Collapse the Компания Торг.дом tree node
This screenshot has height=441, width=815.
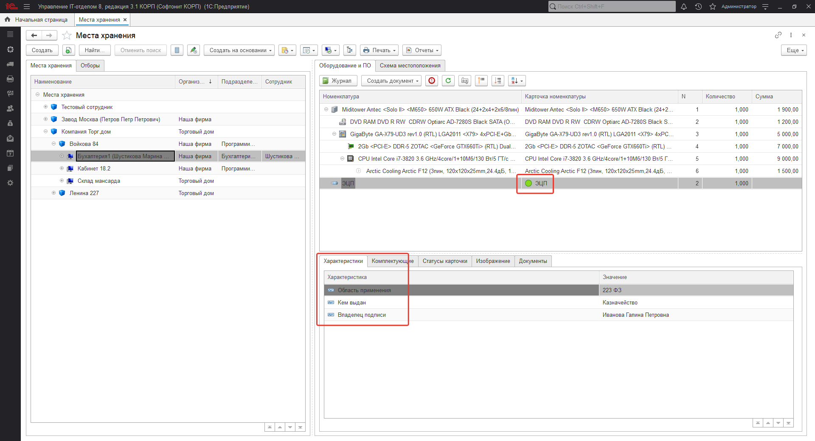coord(46,131)
